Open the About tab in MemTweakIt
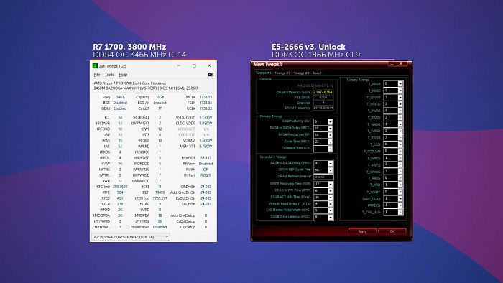Viewport: 503px width, 283px height. (317, 73)
